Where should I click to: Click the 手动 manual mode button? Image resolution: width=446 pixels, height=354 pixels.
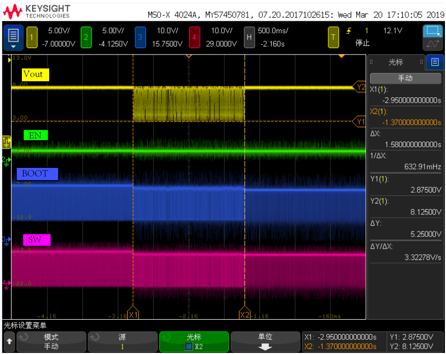tap(405, 78)
